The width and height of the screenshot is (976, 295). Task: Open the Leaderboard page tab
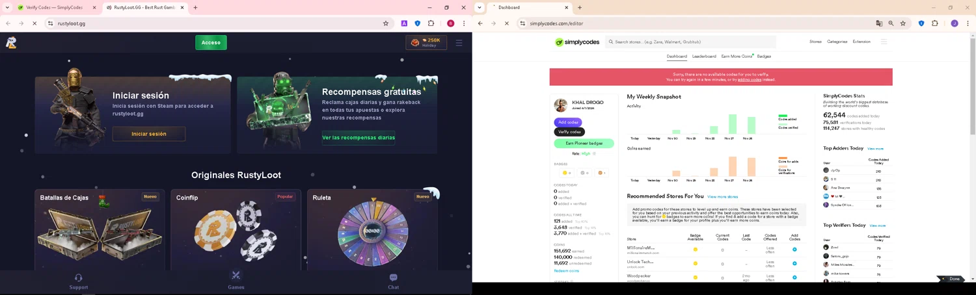[704, 57]
